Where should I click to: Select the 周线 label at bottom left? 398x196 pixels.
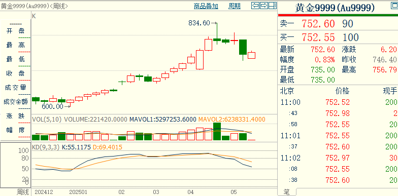coord(23,192)
